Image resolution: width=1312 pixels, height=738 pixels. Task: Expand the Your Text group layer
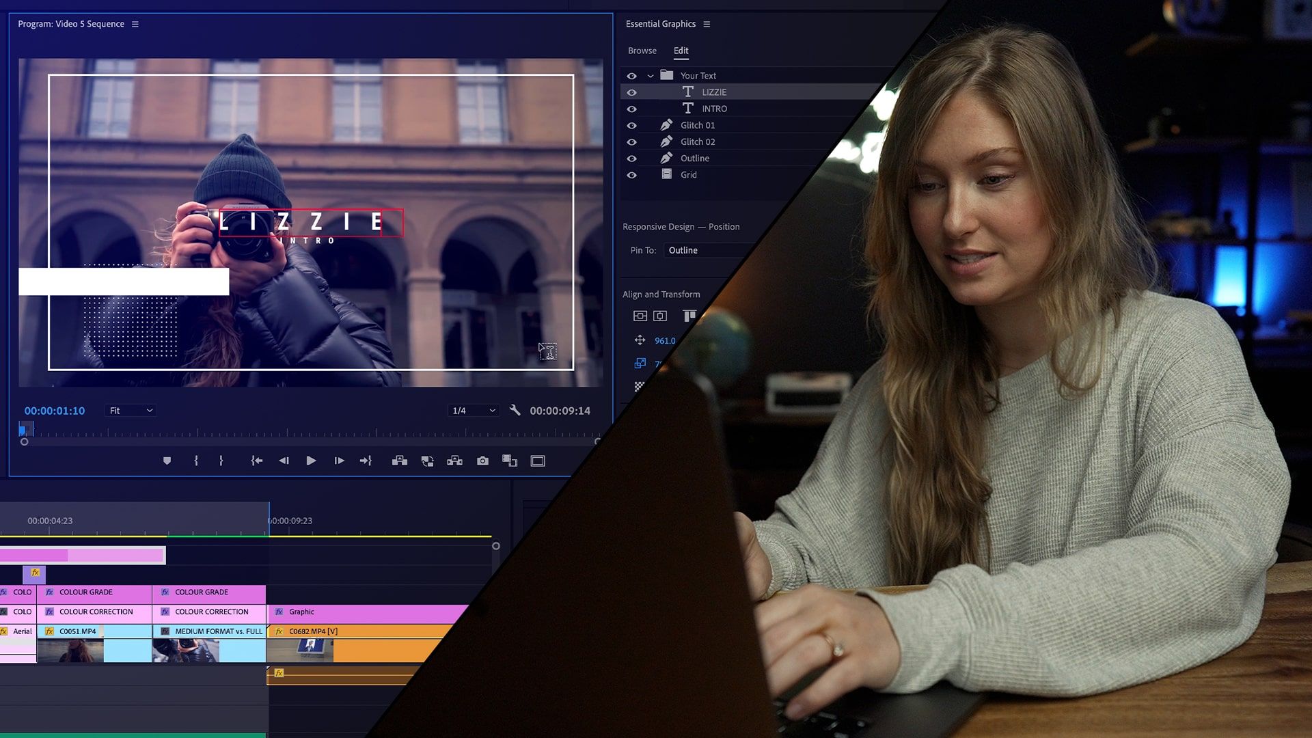click(x=650, y=76)
